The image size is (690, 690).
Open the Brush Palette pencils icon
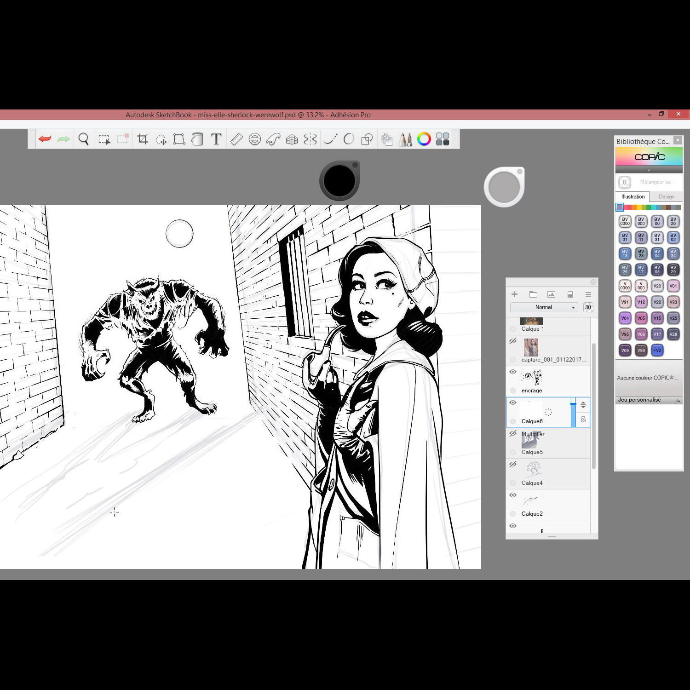coord(405,139)
